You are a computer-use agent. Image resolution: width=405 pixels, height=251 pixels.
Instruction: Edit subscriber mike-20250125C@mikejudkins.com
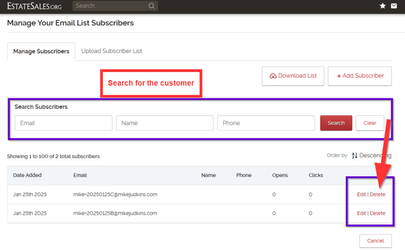[361, 195]
